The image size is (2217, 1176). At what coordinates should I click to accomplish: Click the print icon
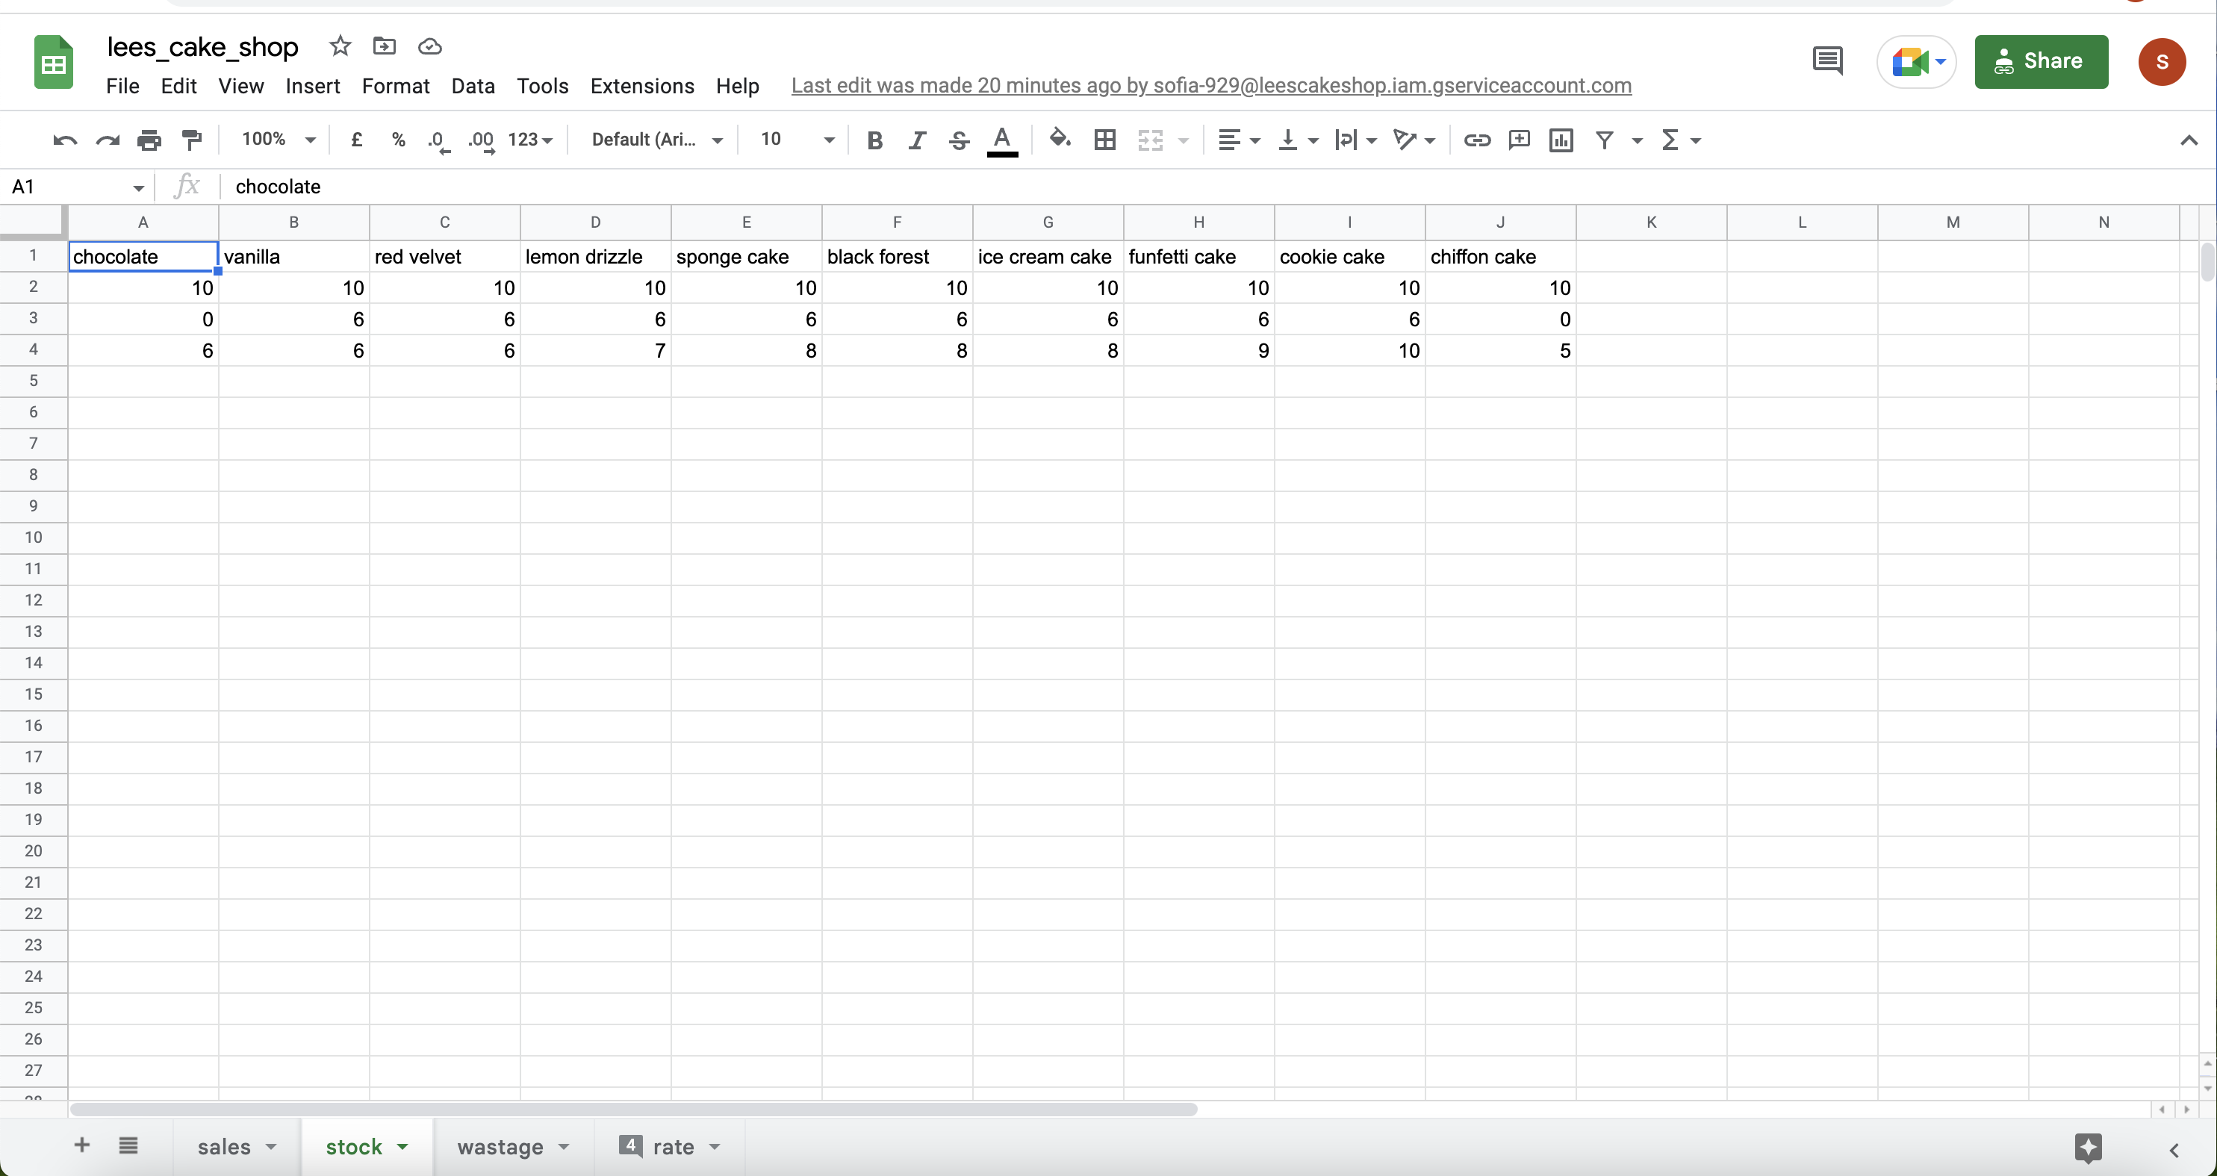tap(149, 140)
